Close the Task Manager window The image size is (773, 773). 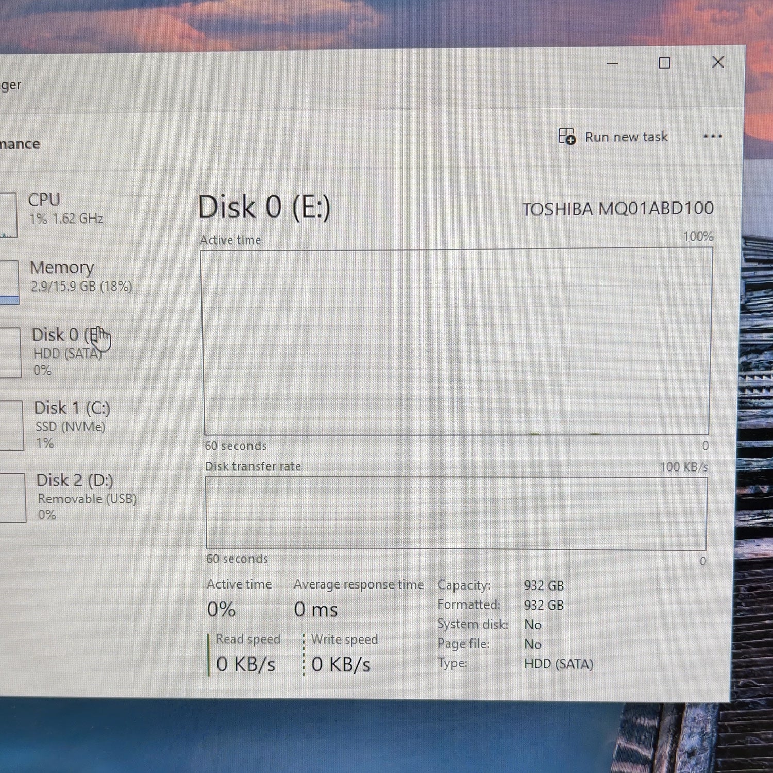click(718, 62)
